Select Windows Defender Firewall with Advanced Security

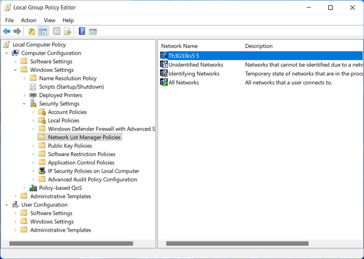pos(102,129)
